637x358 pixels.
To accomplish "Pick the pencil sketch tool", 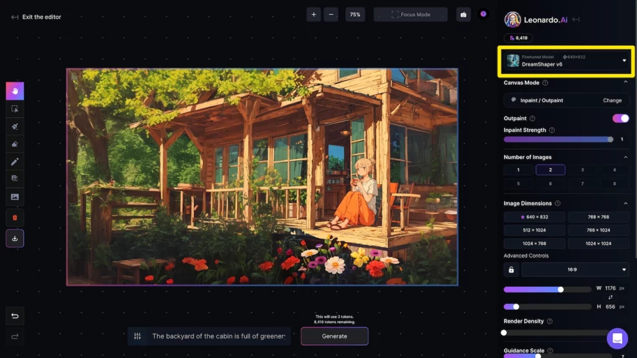I will pos(15,162).
